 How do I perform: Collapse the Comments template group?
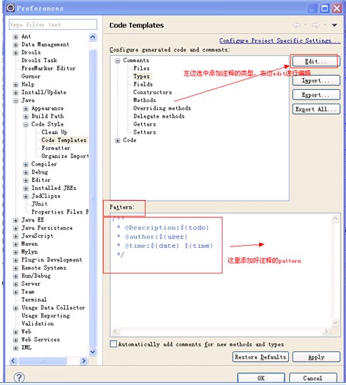(x=118, y=61)
